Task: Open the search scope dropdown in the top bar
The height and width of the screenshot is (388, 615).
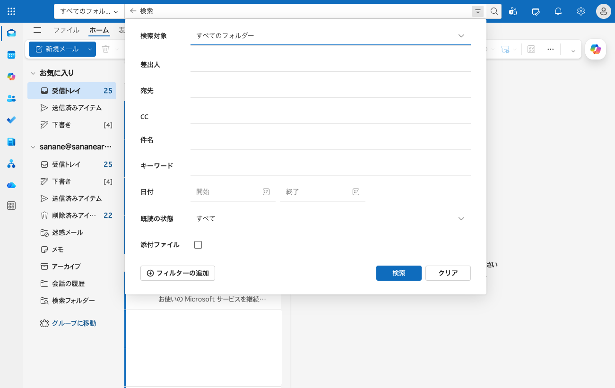Action: pyautogui.click(x=89, y=11)
